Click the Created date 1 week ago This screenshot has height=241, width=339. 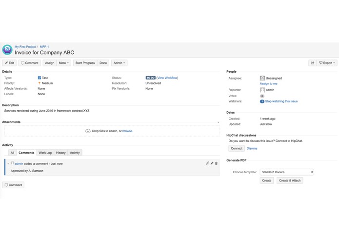[268, 119]
